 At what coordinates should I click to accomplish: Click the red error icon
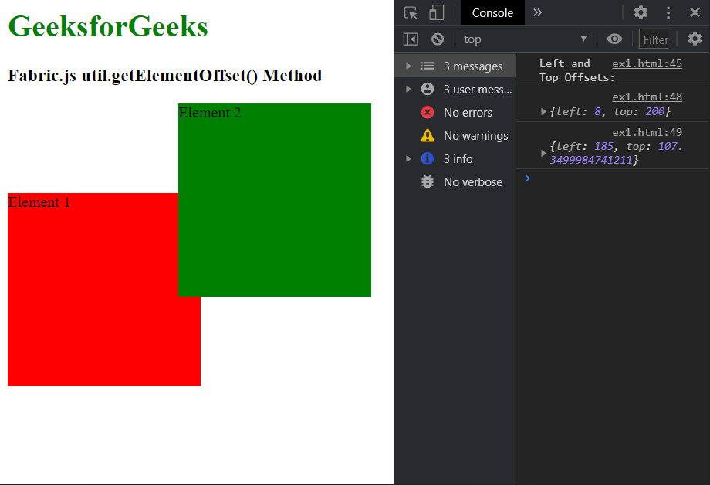point(428,112)
